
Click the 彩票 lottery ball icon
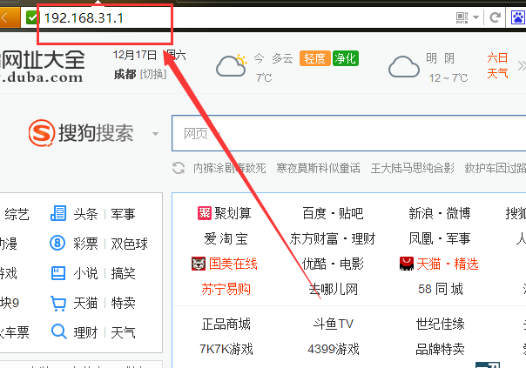[x=57, y=243]
